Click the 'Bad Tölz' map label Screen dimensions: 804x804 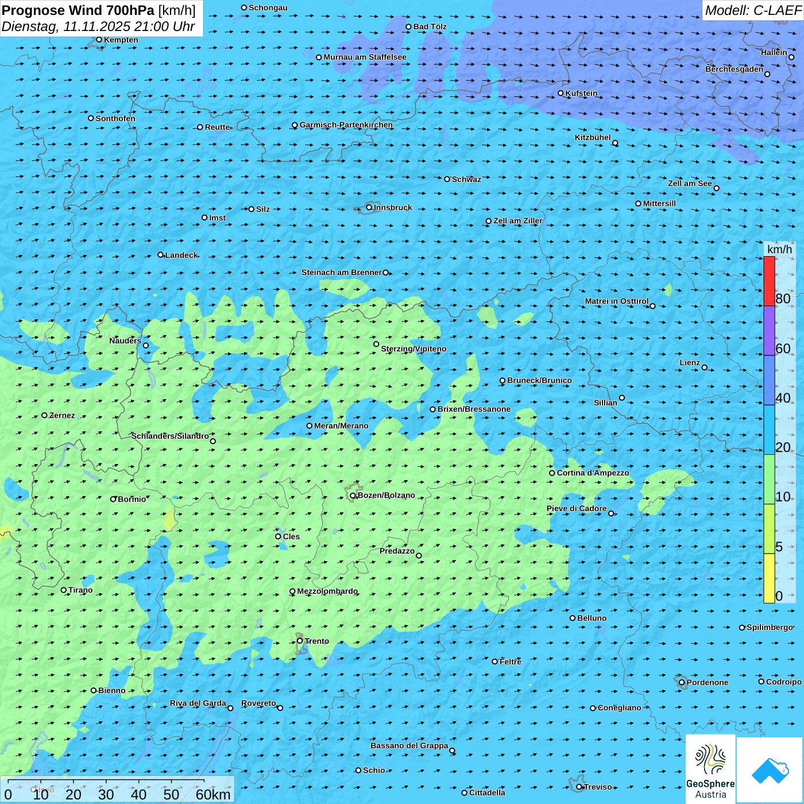click(x=430, y=26)
